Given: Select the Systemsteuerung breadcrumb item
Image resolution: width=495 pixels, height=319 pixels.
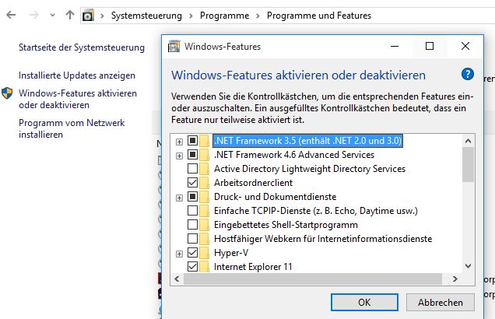Looking at the screenshot, I should 146,16.
